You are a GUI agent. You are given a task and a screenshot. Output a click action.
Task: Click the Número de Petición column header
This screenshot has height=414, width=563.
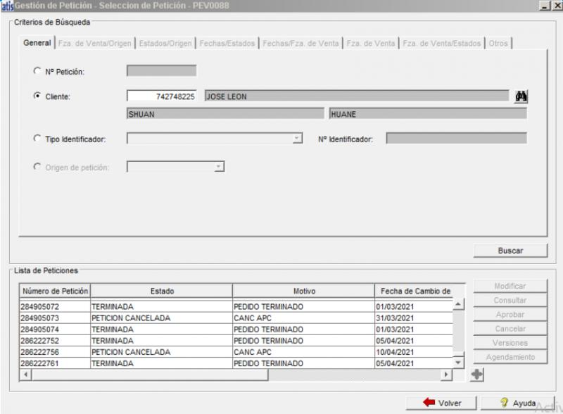point(55,291)
